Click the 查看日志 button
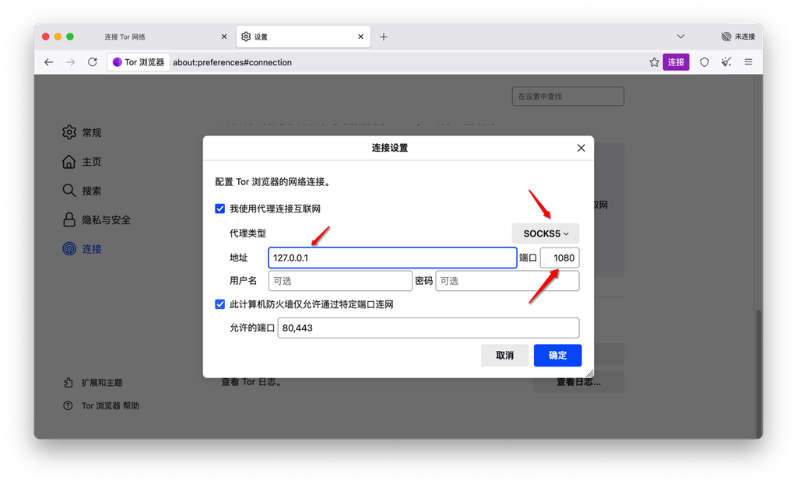Screen dimensions: 797x484 (578, 382)
